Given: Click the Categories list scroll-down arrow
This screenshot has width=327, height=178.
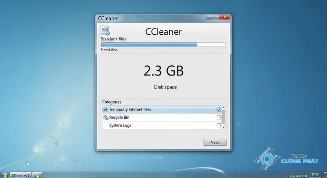Looking at the screenshot, I should click(223, 127).
